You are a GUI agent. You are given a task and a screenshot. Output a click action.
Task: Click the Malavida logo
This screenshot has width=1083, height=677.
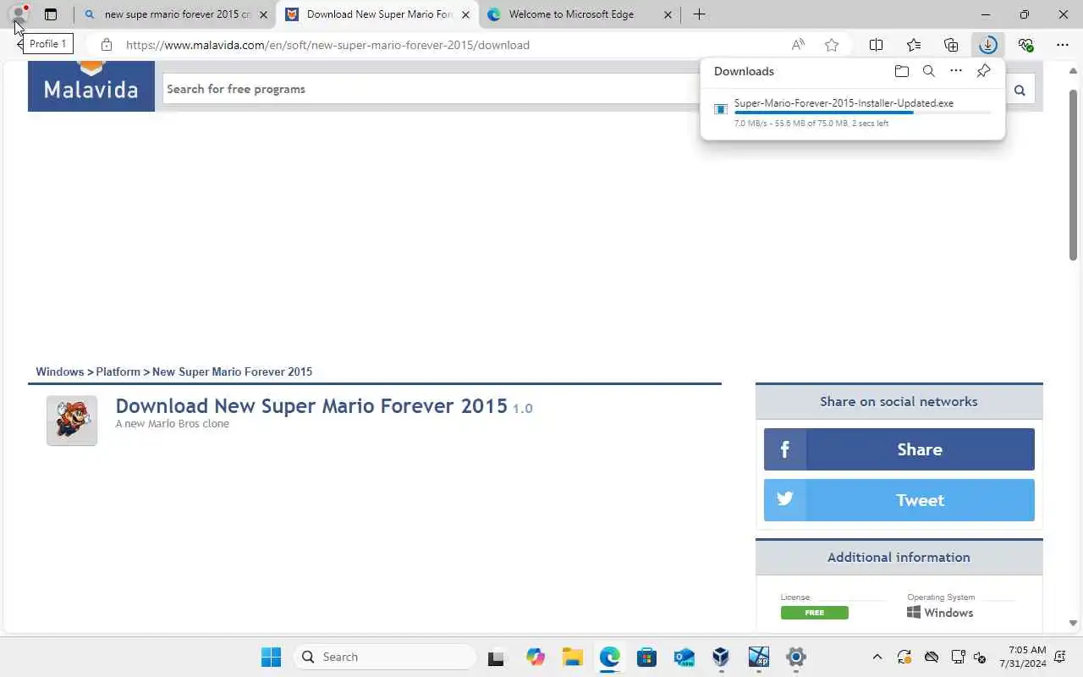point(91,85)
